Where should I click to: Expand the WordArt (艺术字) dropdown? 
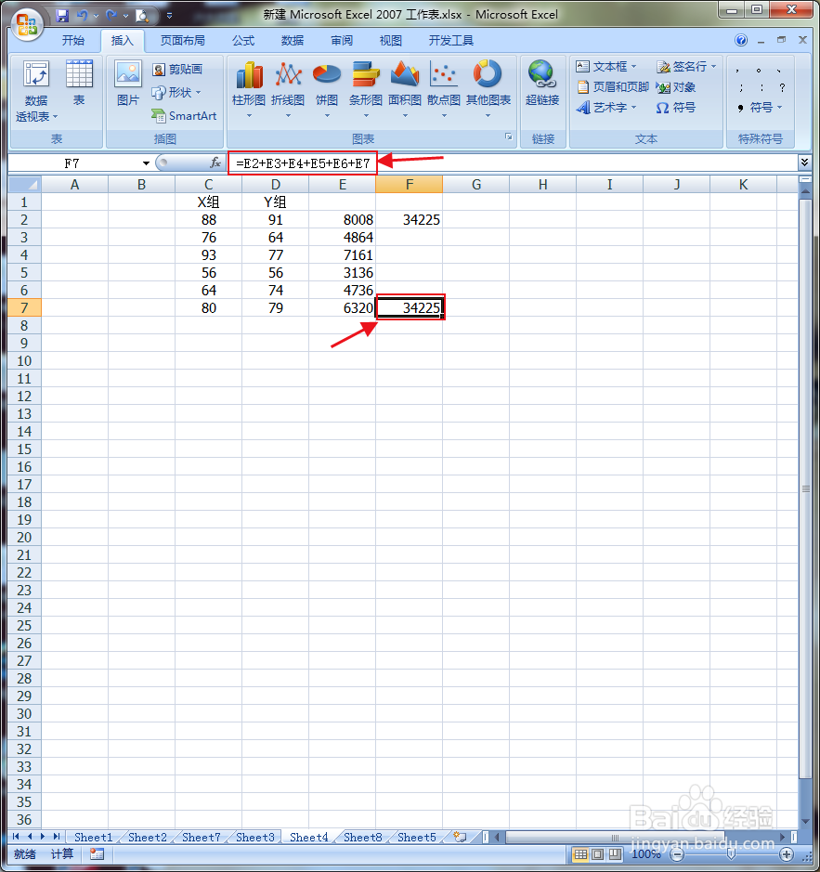(633, 108)
